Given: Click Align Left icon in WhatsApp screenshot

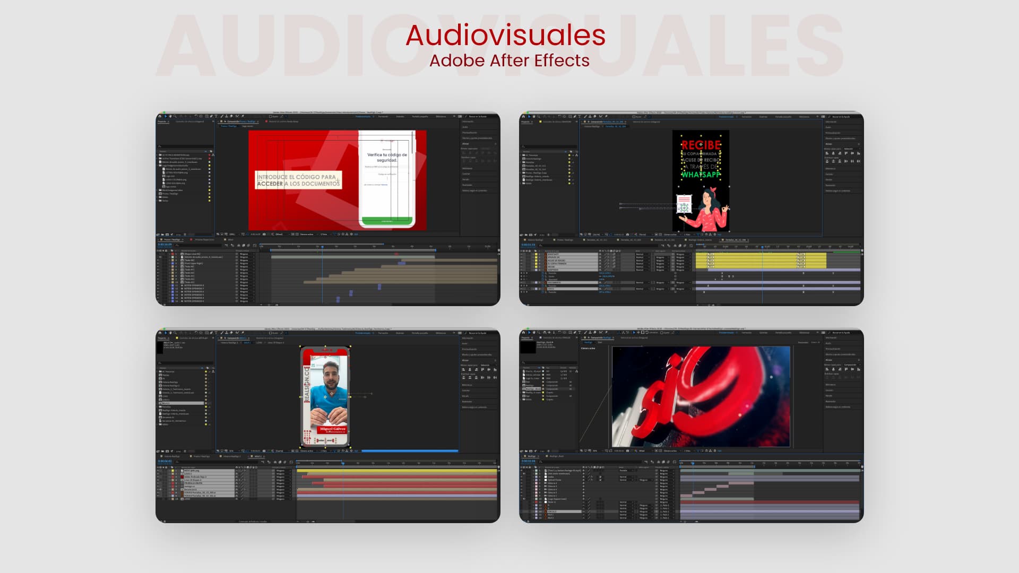Looking at the screenshot, I should (x=827, y=153).
